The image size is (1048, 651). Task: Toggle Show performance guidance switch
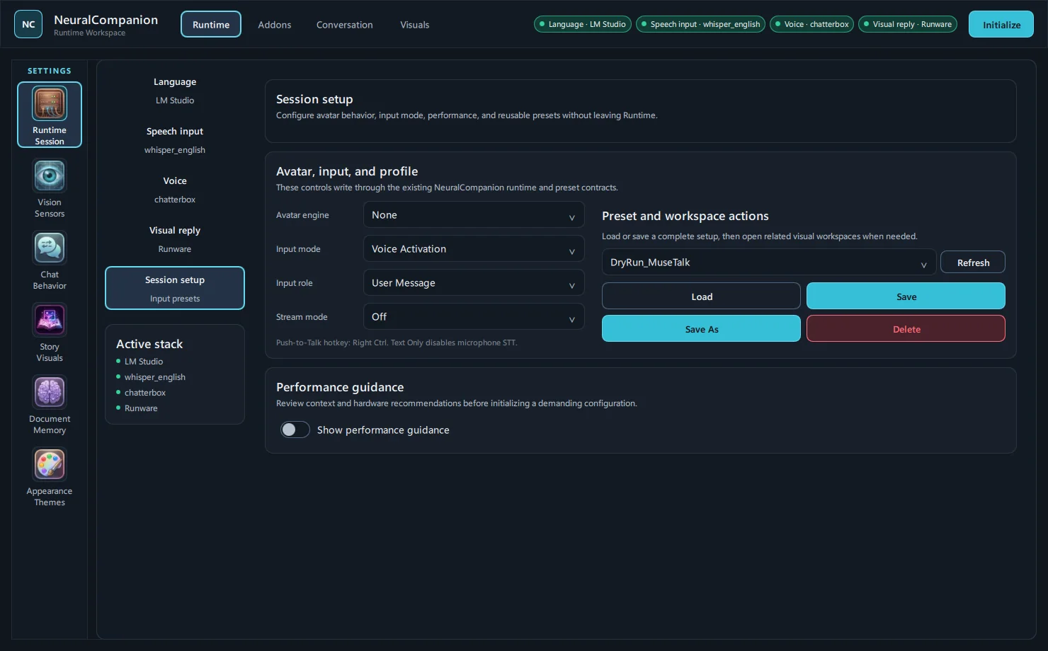tap(295, 430)
